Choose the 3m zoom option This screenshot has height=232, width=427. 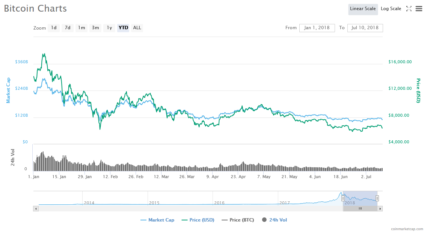[x=95, y=28]
